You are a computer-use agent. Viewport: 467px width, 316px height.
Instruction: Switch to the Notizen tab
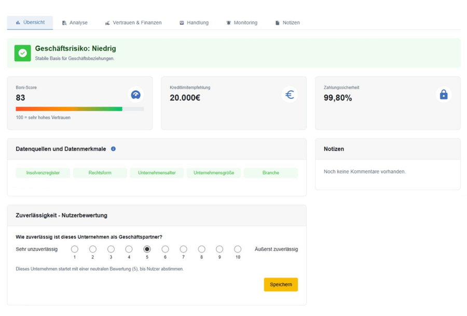coord(287,23)
